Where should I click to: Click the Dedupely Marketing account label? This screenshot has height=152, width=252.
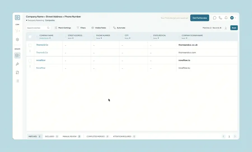point(36,20)
